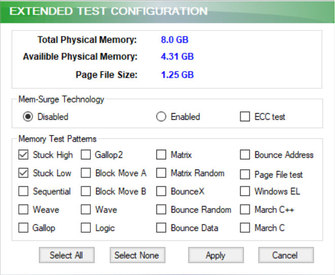Viewport: 335px width, 275px height.
Task: Uncheck the Stuck High pattern
Action: pos(23,155)
